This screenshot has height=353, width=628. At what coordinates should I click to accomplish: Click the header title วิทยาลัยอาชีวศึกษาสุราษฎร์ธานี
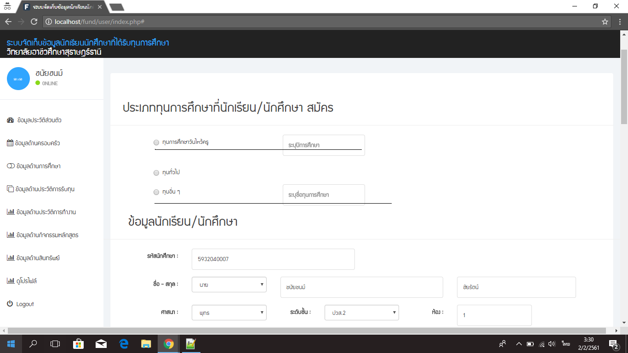[54, 52]
